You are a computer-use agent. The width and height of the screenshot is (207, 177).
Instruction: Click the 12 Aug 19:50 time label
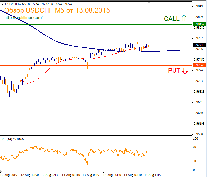click(x=30, y=175)
